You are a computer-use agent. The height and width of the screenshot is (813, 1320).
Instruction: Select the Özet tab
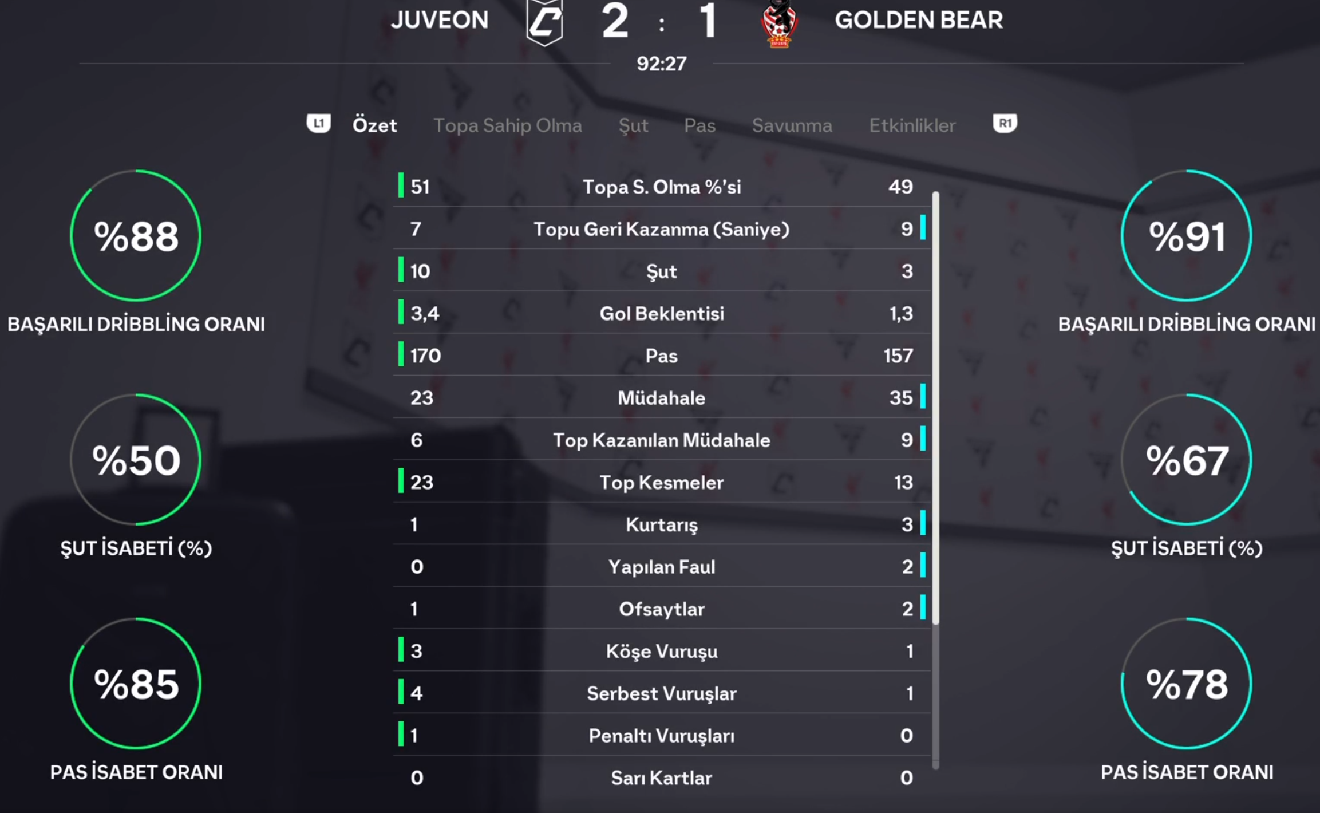pyautogui.click(x=374, y=125)
